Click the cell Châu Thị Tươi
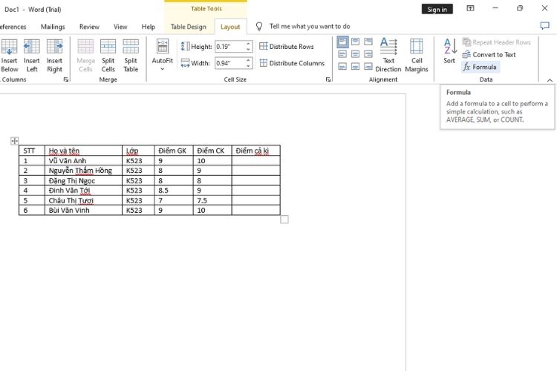Viewport: 557px width, 371px height. [83, 200]
